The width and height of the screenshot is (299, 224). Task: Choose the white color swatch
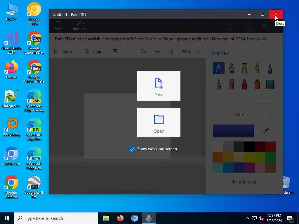pyautogui.click(x=218, y=146)
